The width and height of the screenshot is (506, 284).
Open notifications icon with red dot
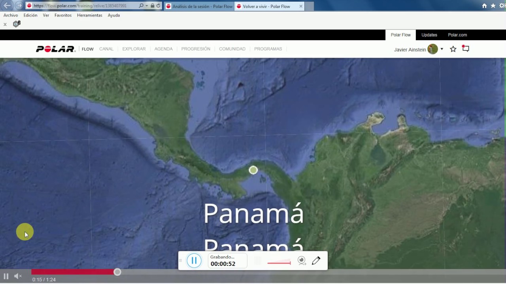tap(466, 49)
